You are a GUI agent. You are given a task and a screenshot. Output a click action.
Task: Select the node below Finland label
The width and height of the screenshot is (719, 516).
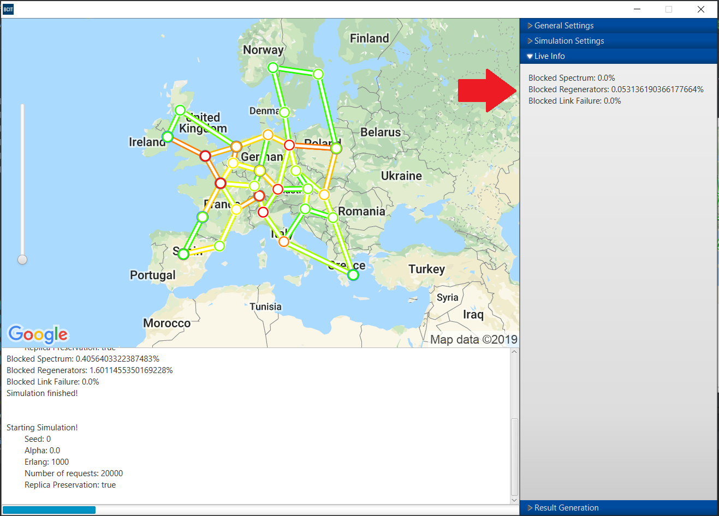[318, 74]
